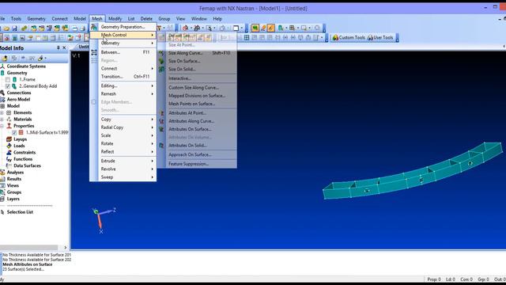Screen dimensions: 506x285
Task: Open the Radial Copy submenu
Action: [x=123, y=127]
